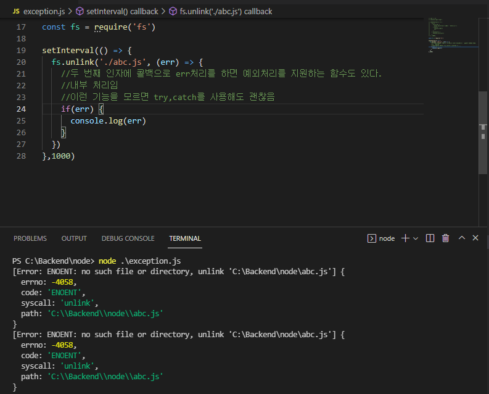The width and height of the screenshot is (489, 394).
Task: Open the DEBUG CONSOLE tab
Action: [x=128, y=238]
